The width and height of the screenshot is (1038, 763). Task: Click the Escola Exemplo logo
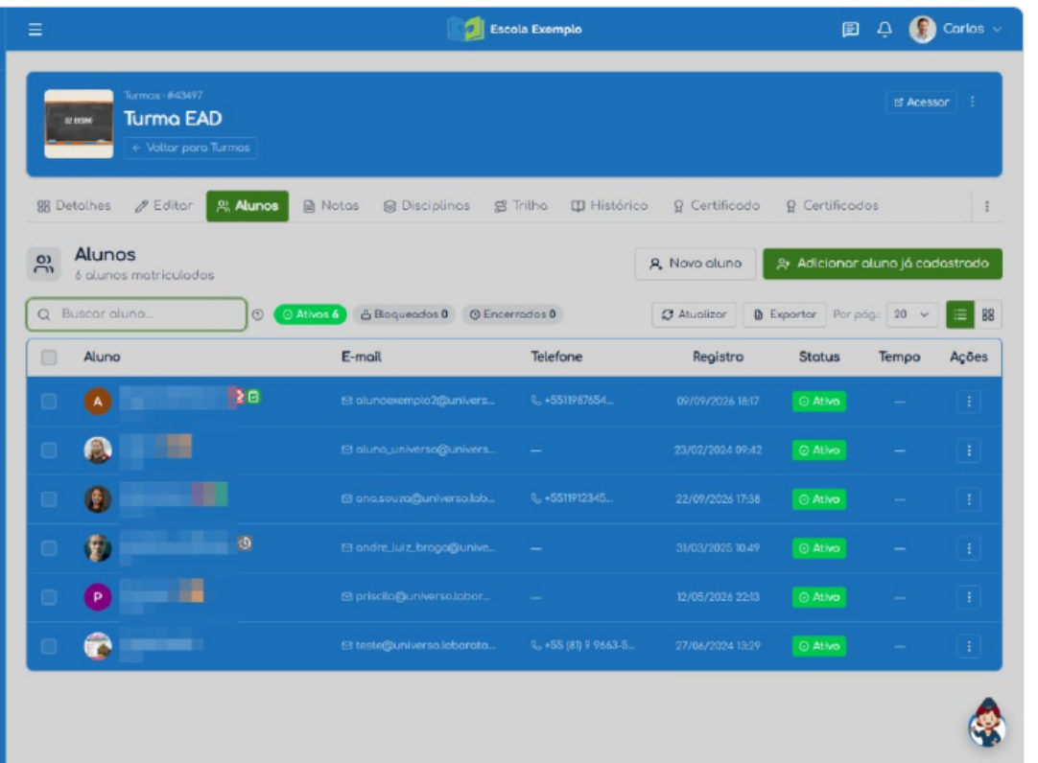pyautogui.click(x=514, y=29)
